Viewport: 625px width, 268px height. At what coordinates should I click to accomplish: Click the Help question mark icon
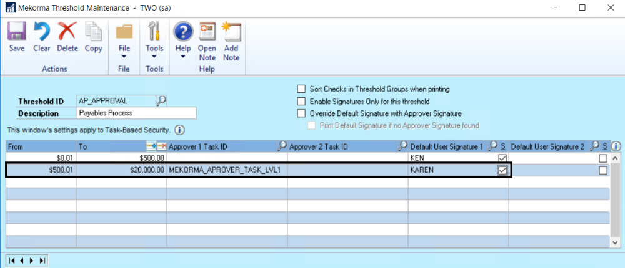[183, 31]
